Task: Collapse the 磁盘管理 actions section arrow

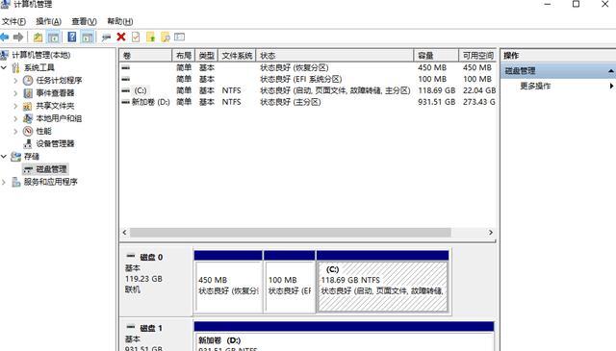Action: click(x=611, y=71)
